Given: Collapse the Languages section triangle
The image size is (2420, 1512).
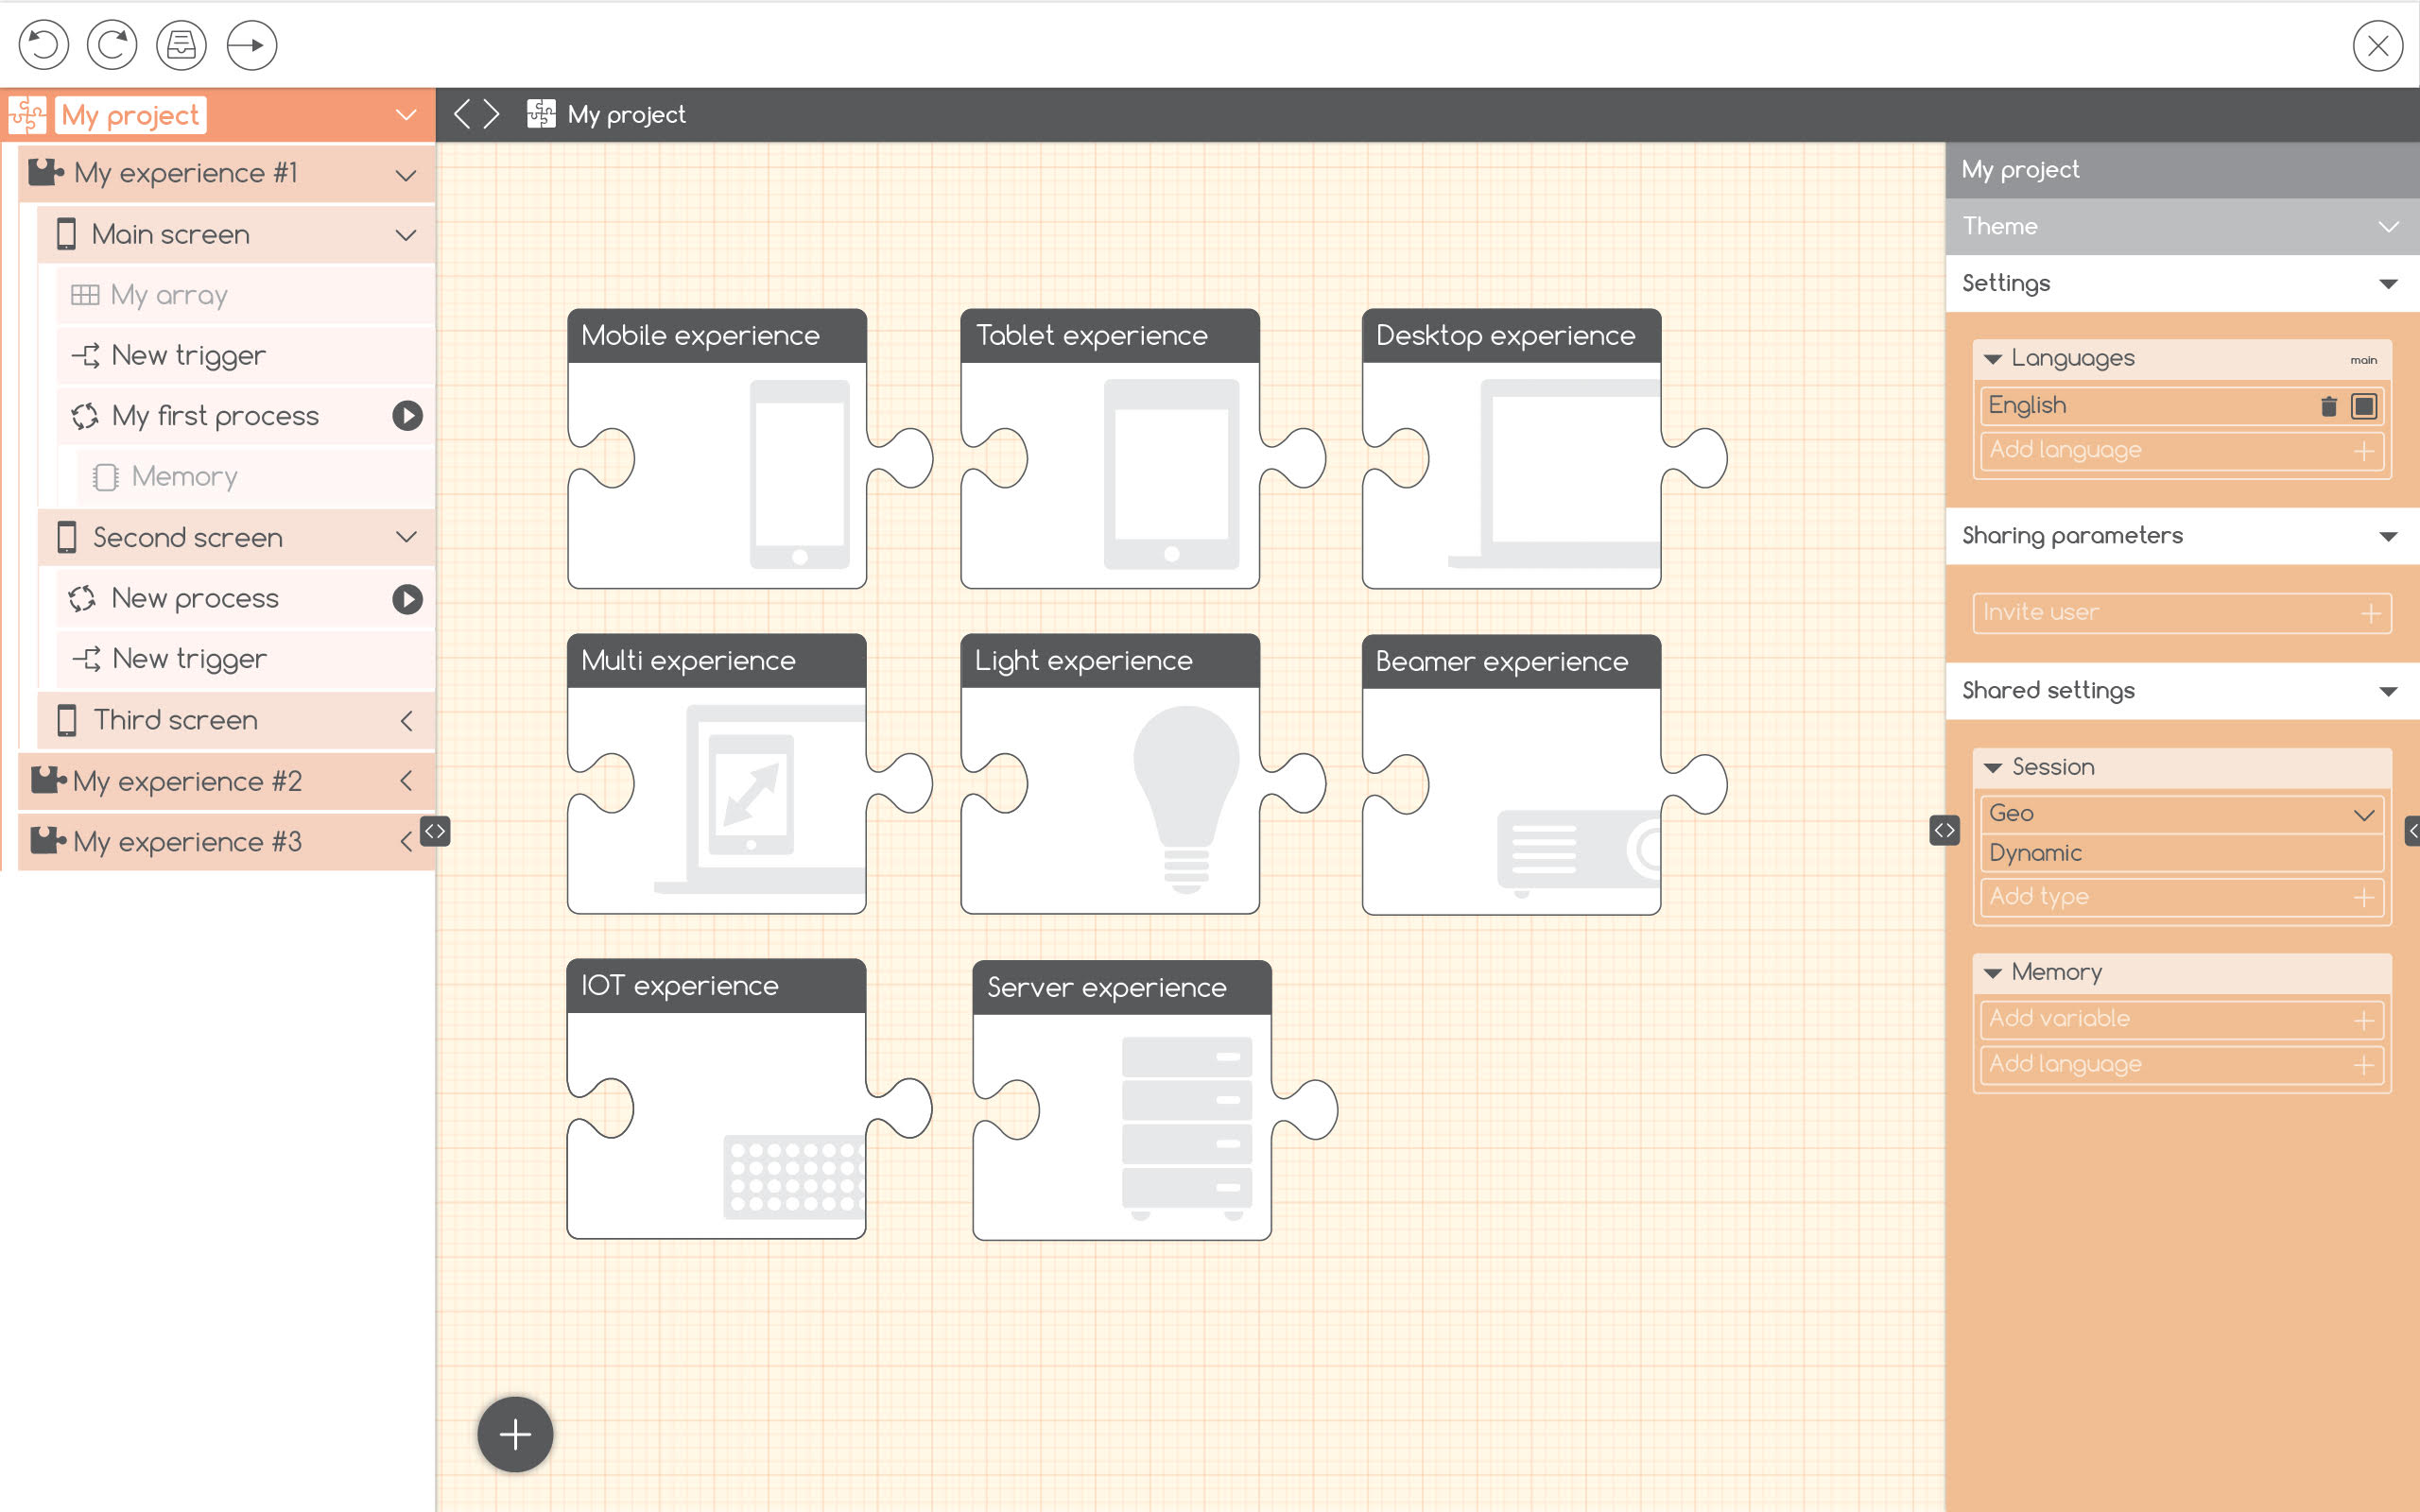Looking at the screenshot, I should click(1992, 359).
